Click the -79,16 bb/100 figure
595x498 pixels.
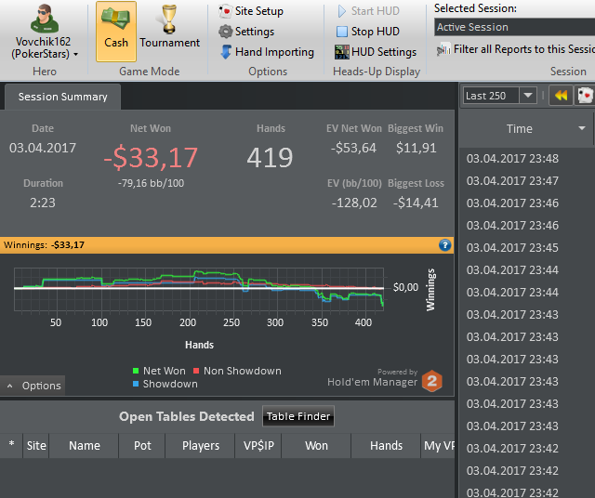151,183
